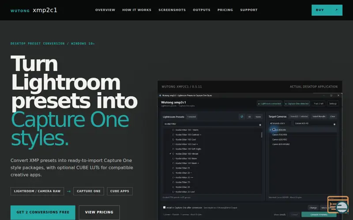Screen dimensions: 353x220
Task: Open Pricing in the top navigation
Action: click(x=225, y=10)
